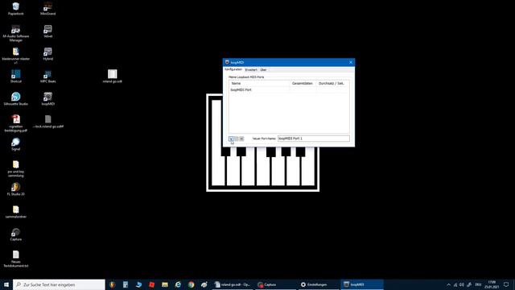515x290 pixels.
Task: Select the Signal desktop shortcut
Action: pos(16,144)
